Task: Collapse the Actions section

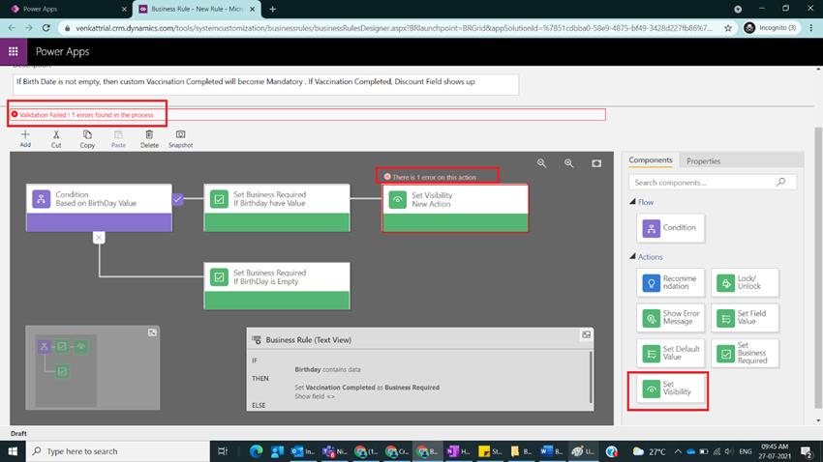Action: coord(632,257)
